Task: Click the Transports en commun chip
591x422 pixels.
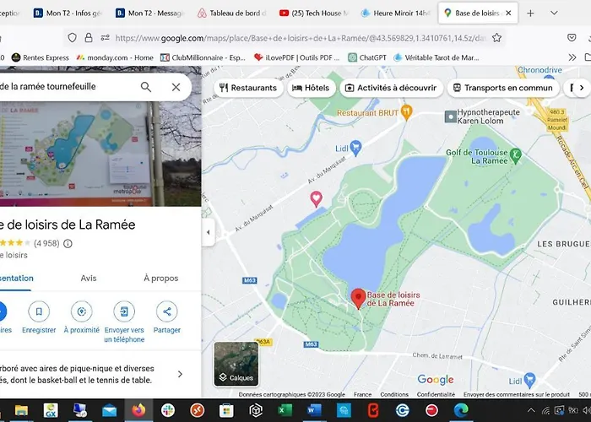Action: click(x=503, y=88)
